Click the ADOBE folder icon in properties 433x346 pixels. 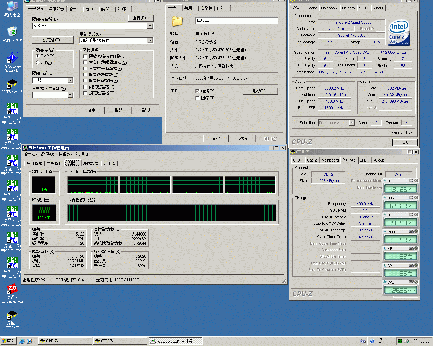(x=177, y=21)
